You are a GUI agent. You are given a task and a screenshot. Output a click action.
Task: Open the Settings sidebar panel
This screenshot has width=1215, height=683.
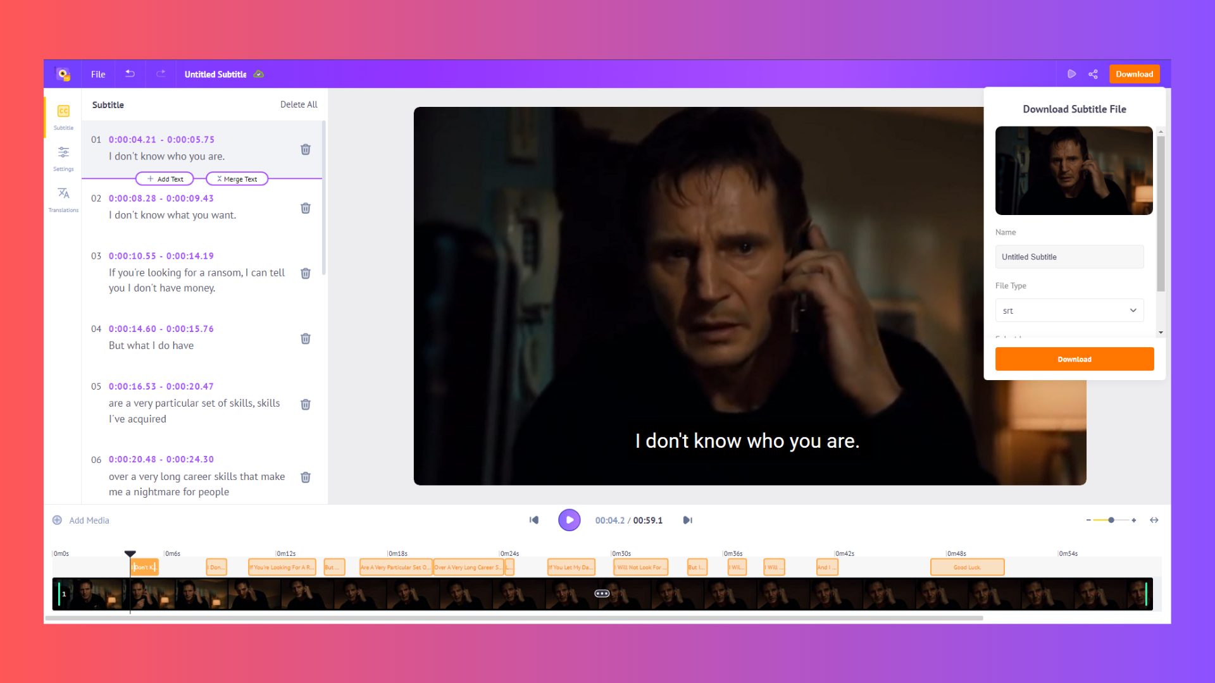[x=63, y=159]
